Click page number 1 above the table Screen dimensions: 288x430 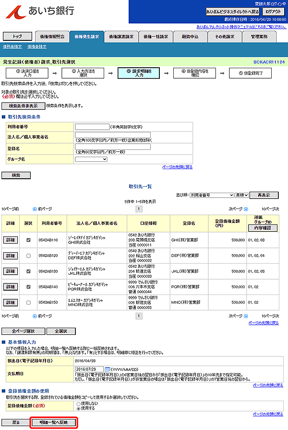coord(139,209)
